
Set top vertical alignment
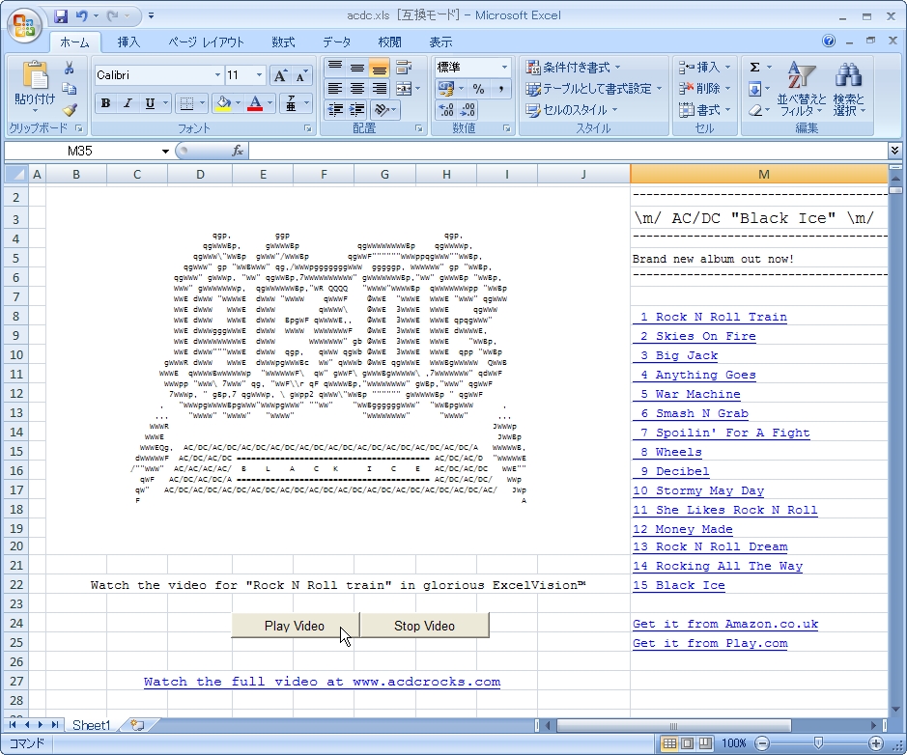coord(335,68)
